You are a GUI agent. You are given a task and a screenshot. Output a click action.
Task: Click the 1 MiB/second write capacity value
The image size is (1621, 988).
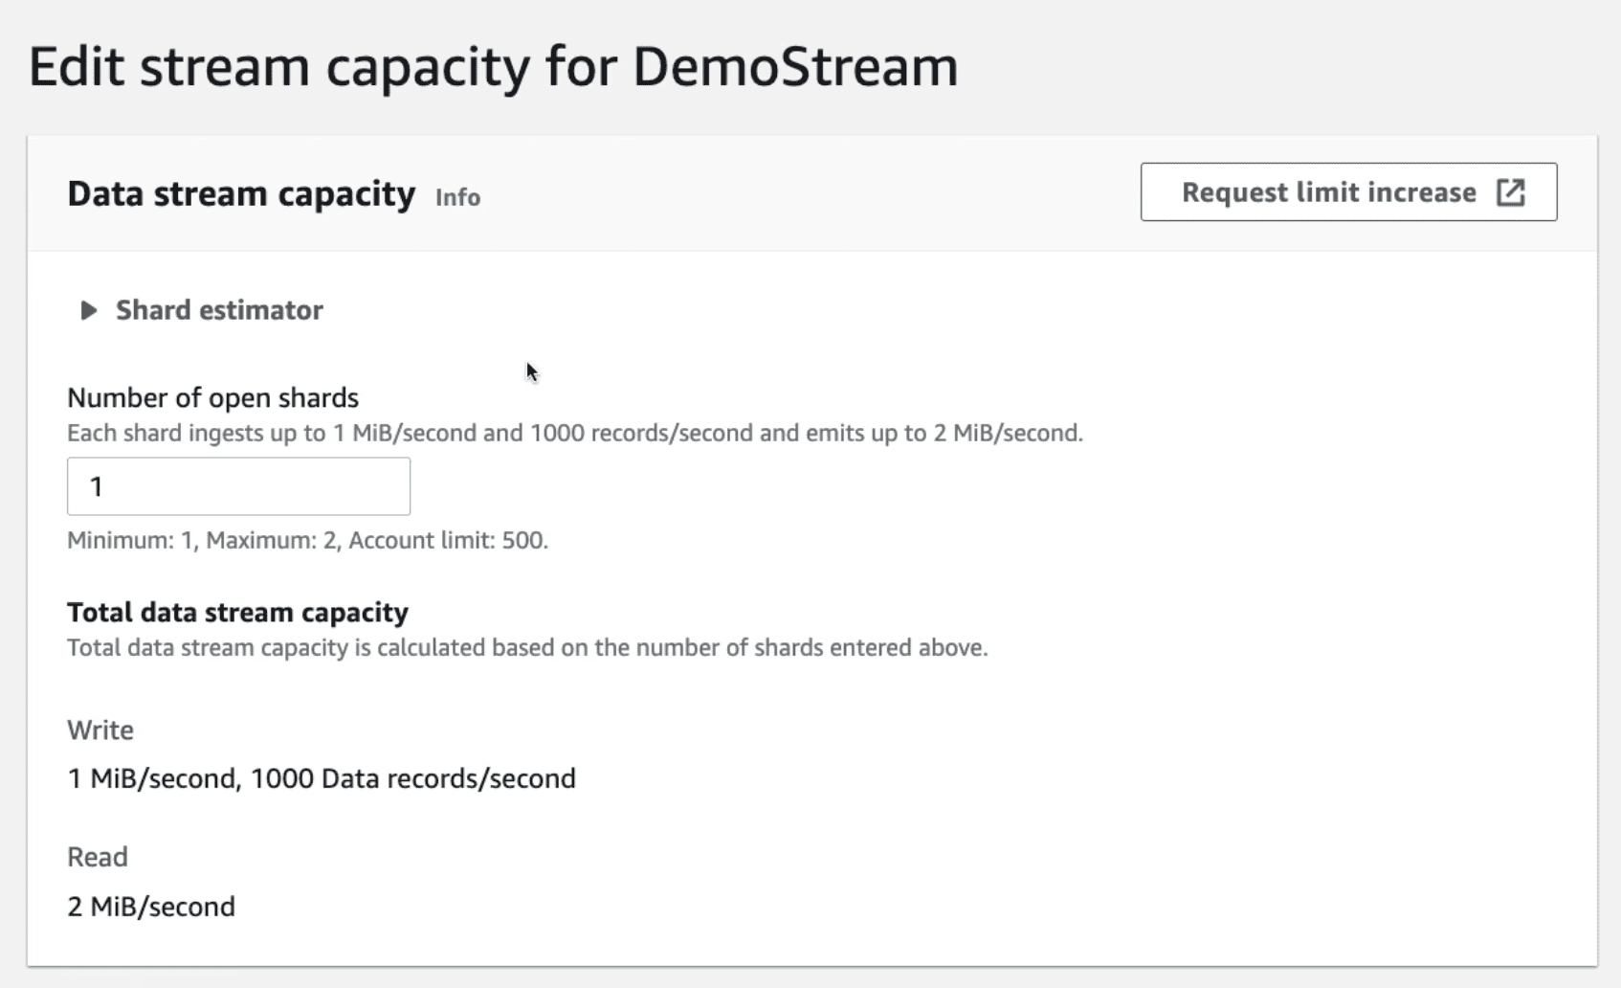[151, 778]
